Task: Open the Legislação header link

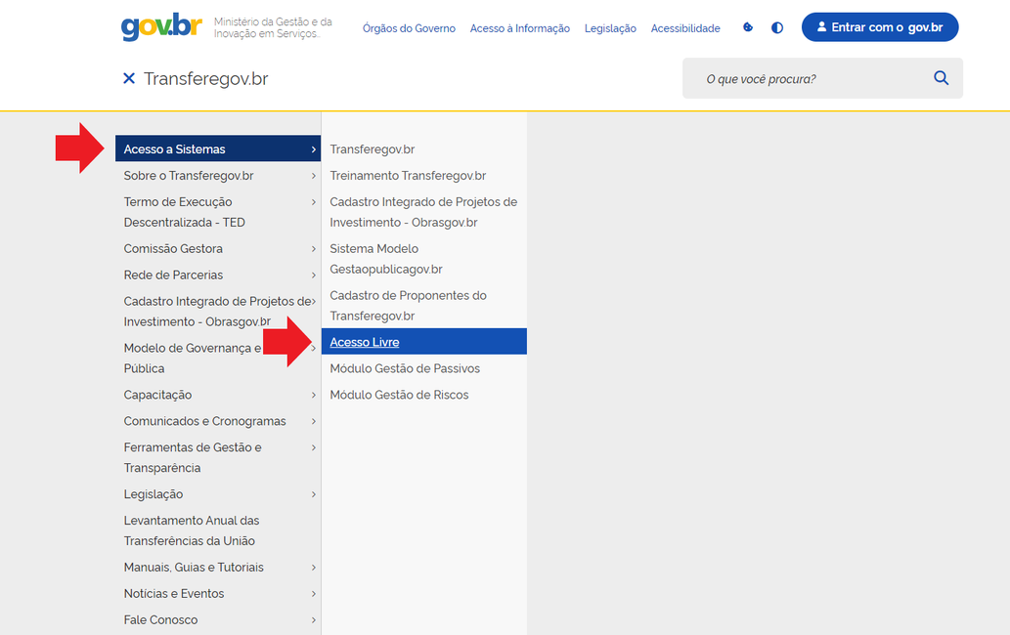Action: [610, 28]
